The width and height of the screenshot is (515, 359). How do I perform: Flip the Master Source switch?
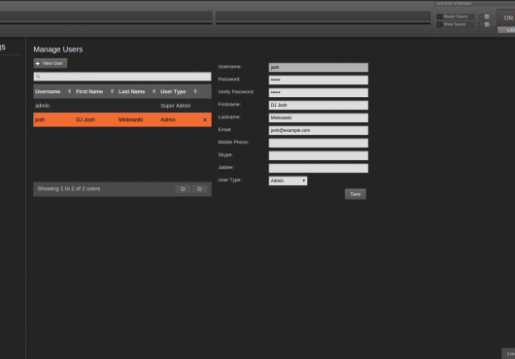click(x=485, y=16)
